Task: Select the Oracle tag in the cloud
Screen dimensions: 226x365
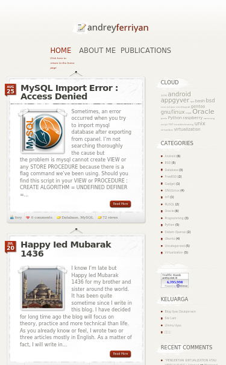Action: point(203,111)
